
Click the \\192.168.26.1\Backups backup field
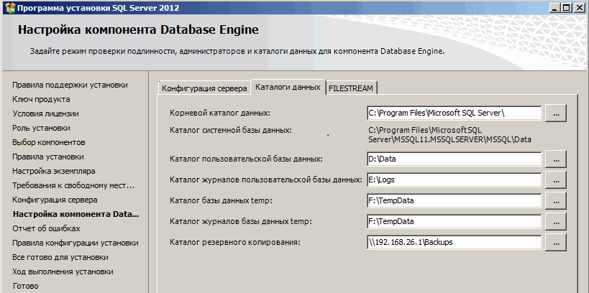click(455, 242)
